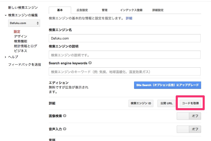Click the 検索エンジンの説明 input field
This screenshot has height=141, width=211.
pos(125,55)
